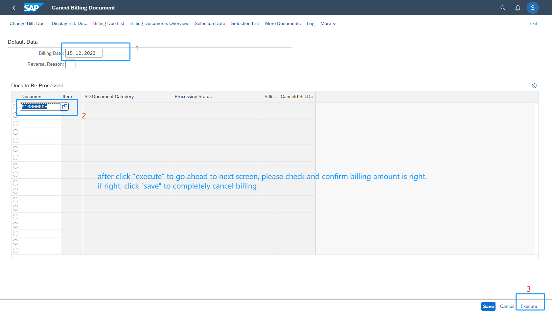Click the Save button

coord(488,306)
